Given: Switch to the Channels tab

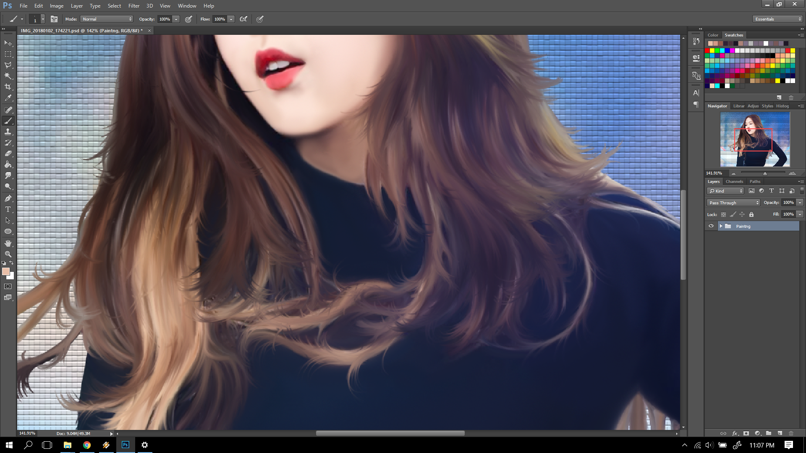Looking at the screenshot, I should tap(734, 182).
